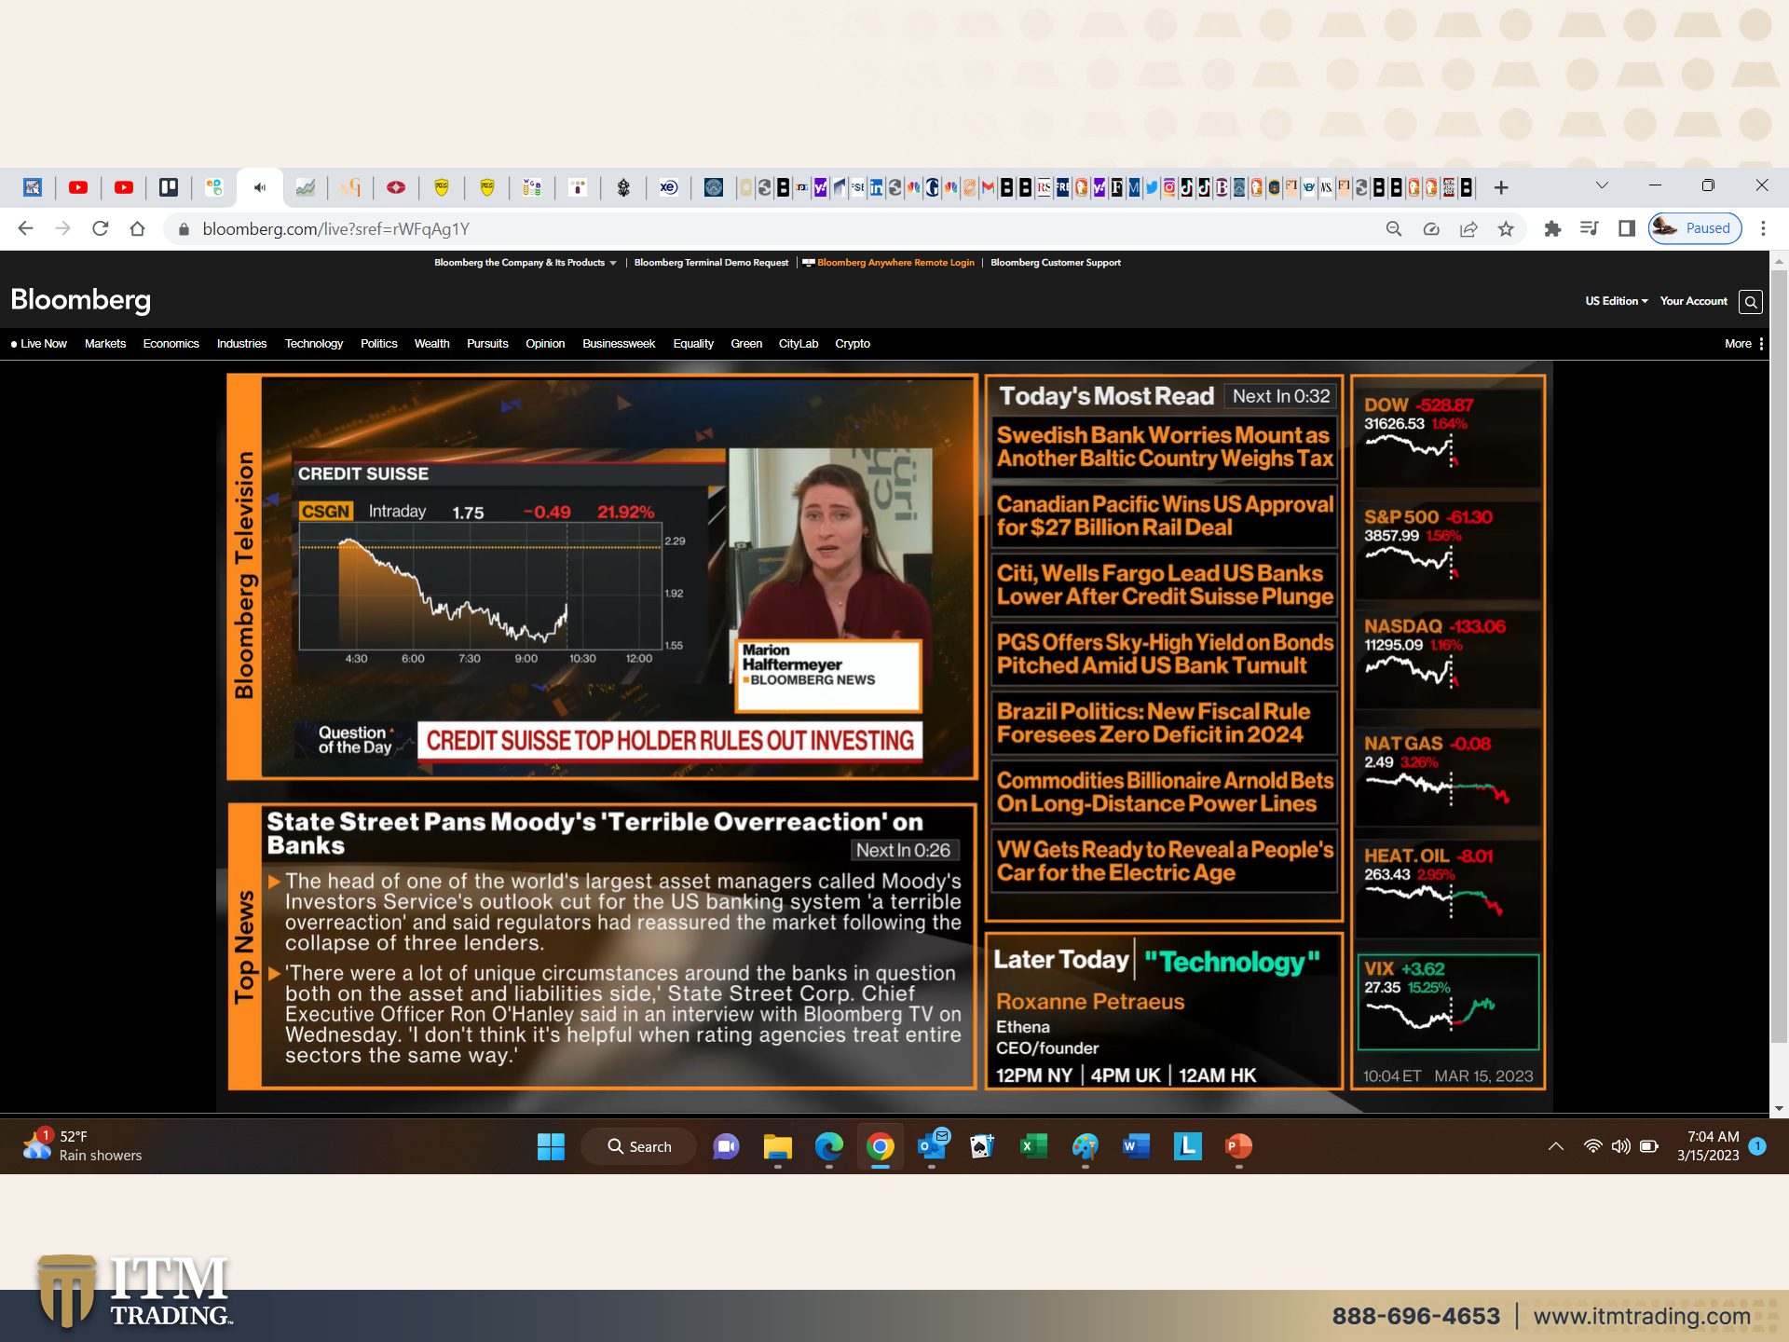Open Your Account
Image resolution: width=1789 pixels, height=1342 pixels.
[1693, 301]
